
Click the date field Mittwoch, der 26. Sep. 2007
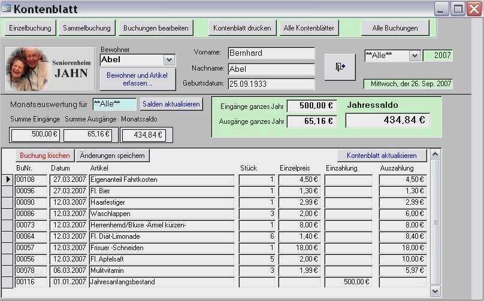click(408, 84)
